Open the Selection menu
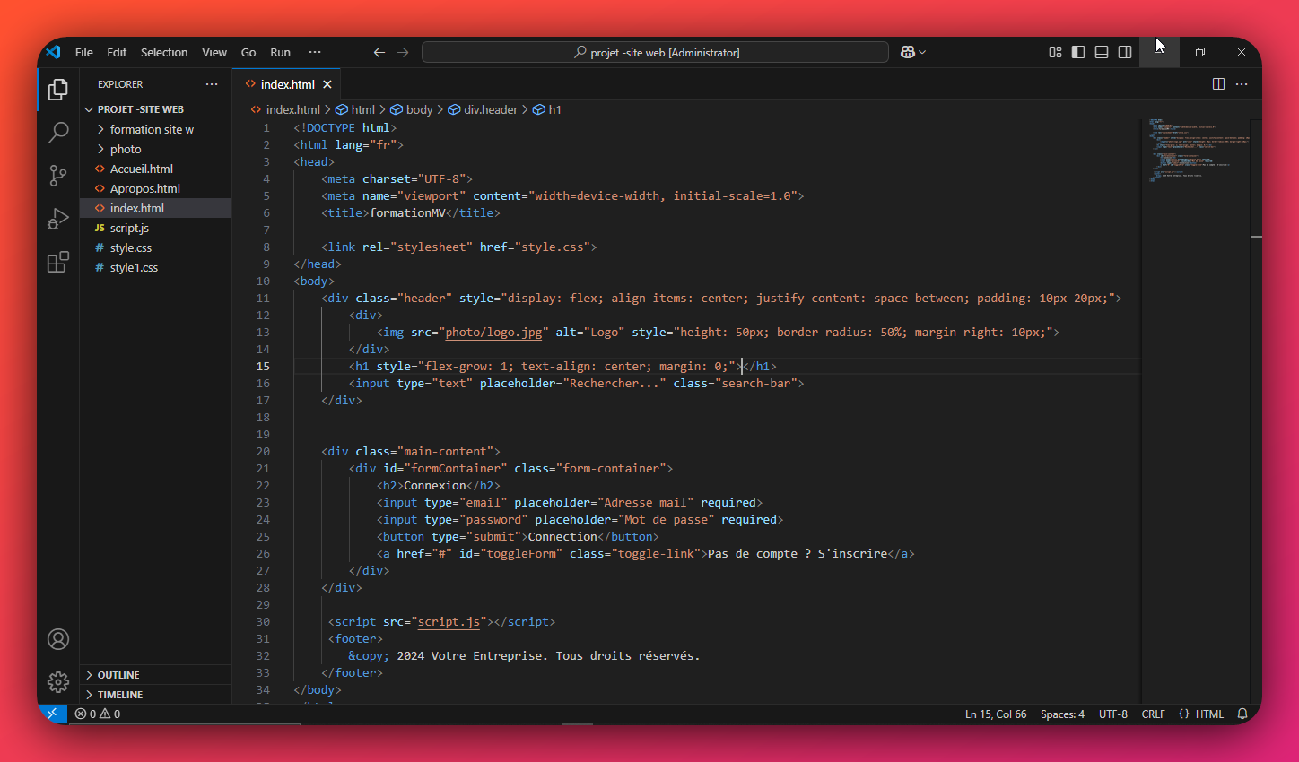The height and width of the screenshot is (762, 1299). pyautogui.click(x=164, y=53)
